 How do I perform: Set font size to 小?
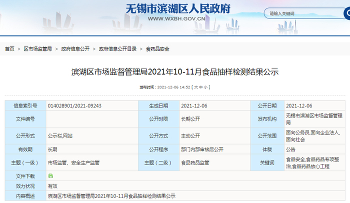click(x=205, y=87)
